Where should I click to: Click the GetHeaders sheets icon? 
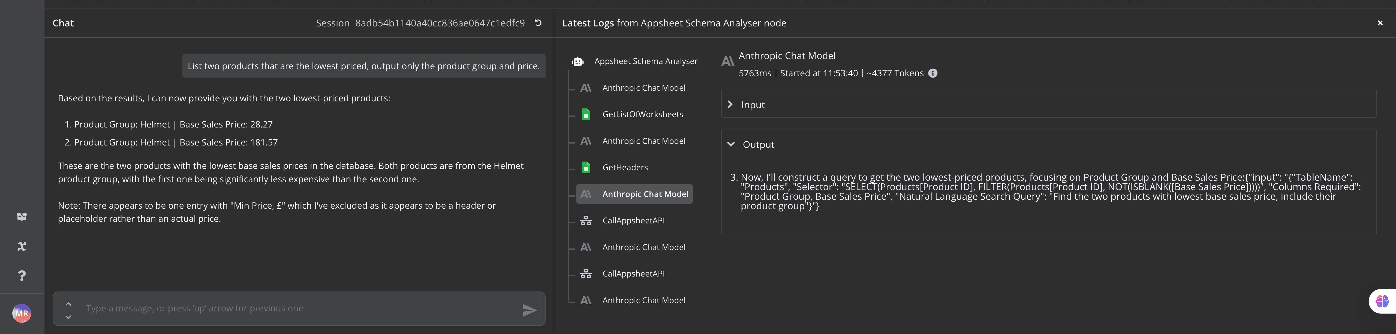pos(586,167)
